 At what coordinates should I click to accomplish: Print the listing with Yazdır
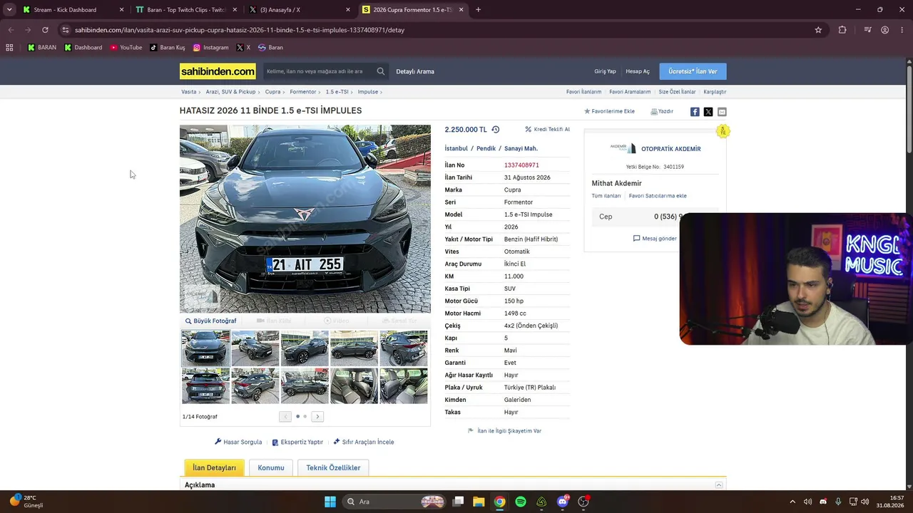(662, 112)
